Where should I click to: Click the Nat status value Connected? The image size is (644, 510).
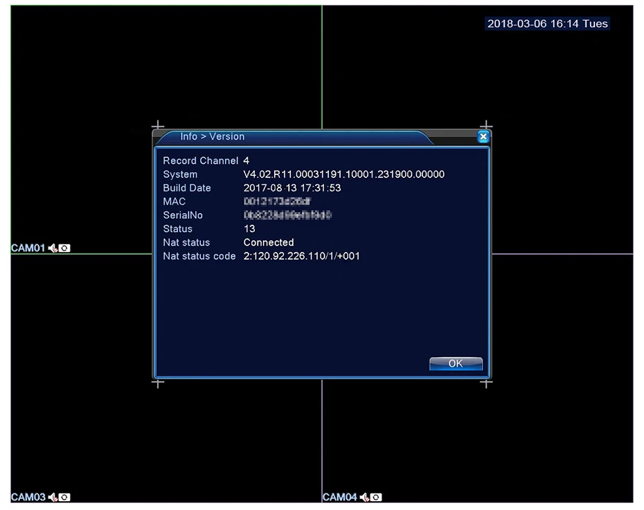pyautogui.click(x=269, y=242)
